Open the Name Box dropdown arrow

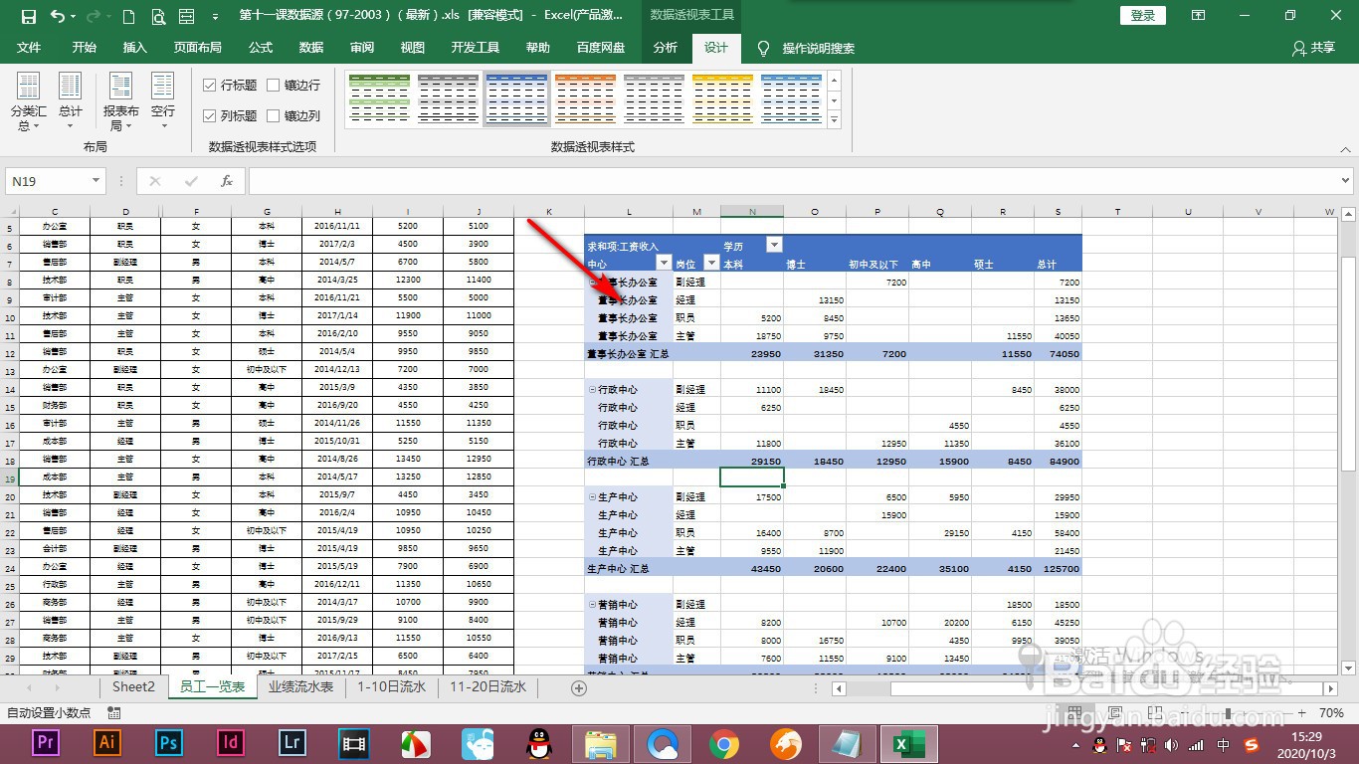point(96,181)
